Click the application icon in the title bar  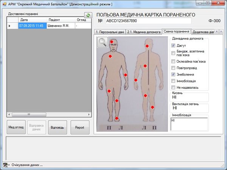pos(5,3)
